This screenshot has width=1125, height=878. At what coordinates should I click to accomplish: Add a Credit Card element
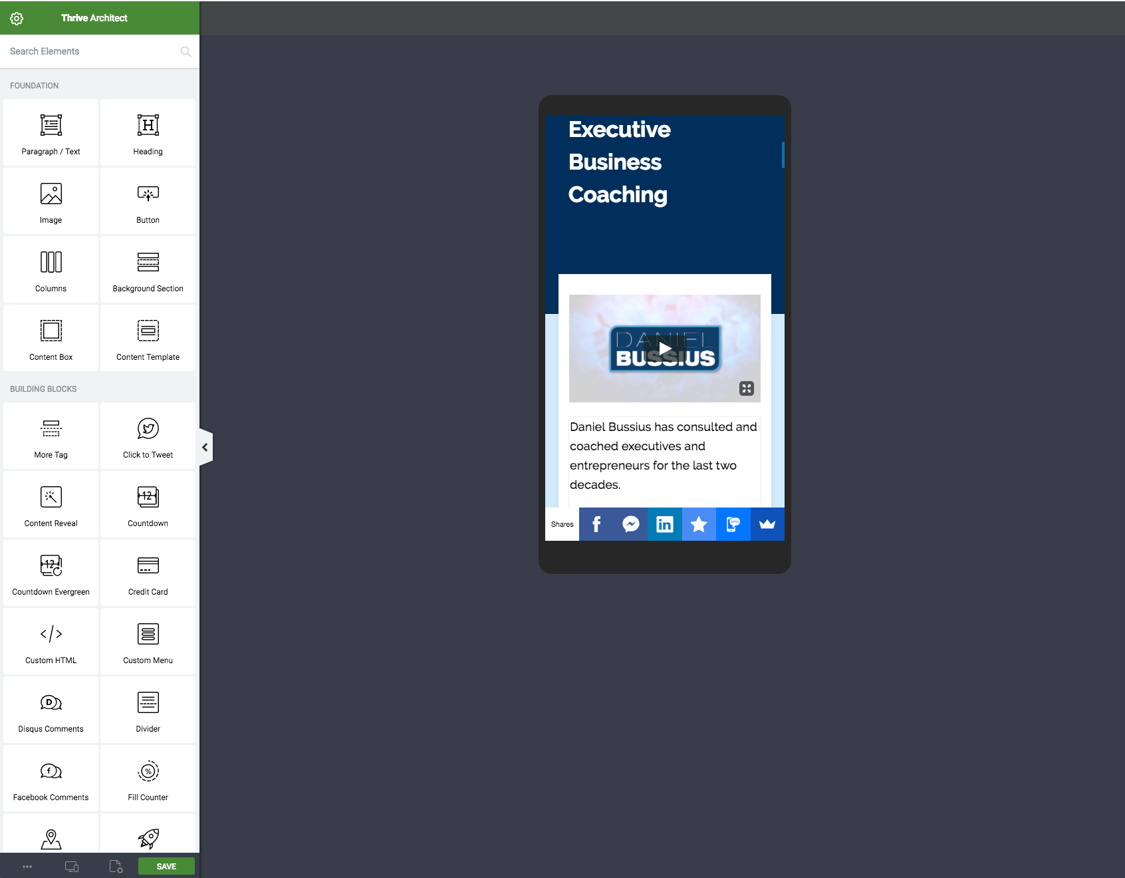pos(148,573)
